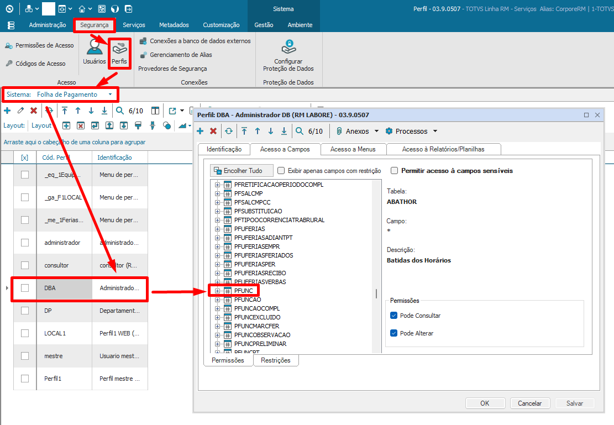Click the search magnifier in profile list toolbar

(120, 111)
